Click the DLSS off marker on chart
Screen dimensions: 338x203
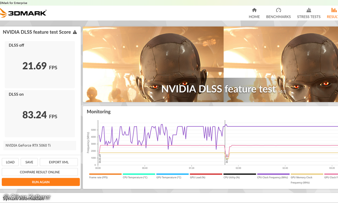(x=100, y=158)
